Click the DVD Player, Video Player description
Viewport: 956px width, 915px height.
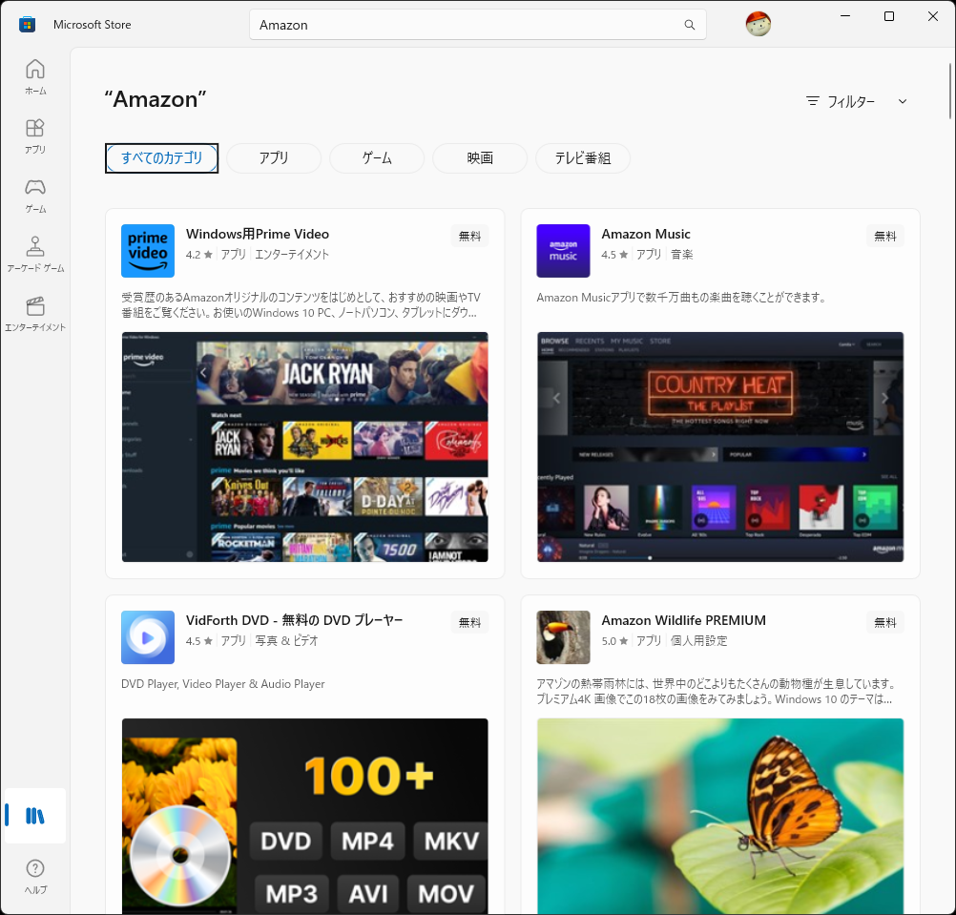tap(222, 684)
